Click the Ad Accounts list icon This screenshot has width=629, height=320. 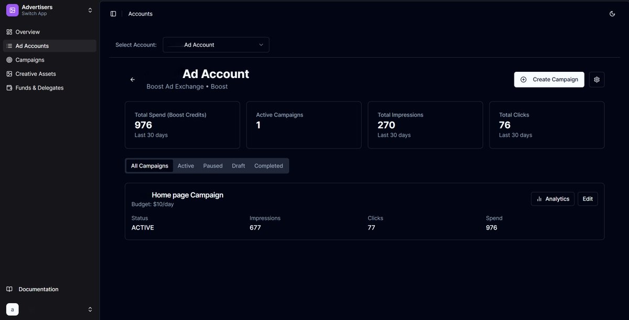(x=9, y=46)
